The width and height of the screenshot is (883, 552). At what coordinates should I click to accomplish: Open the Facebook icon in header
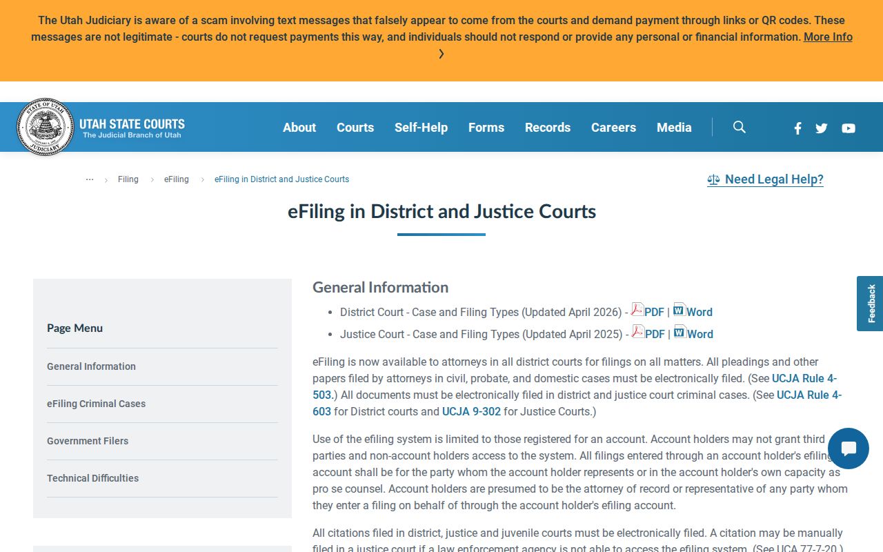tap(797, 128)
